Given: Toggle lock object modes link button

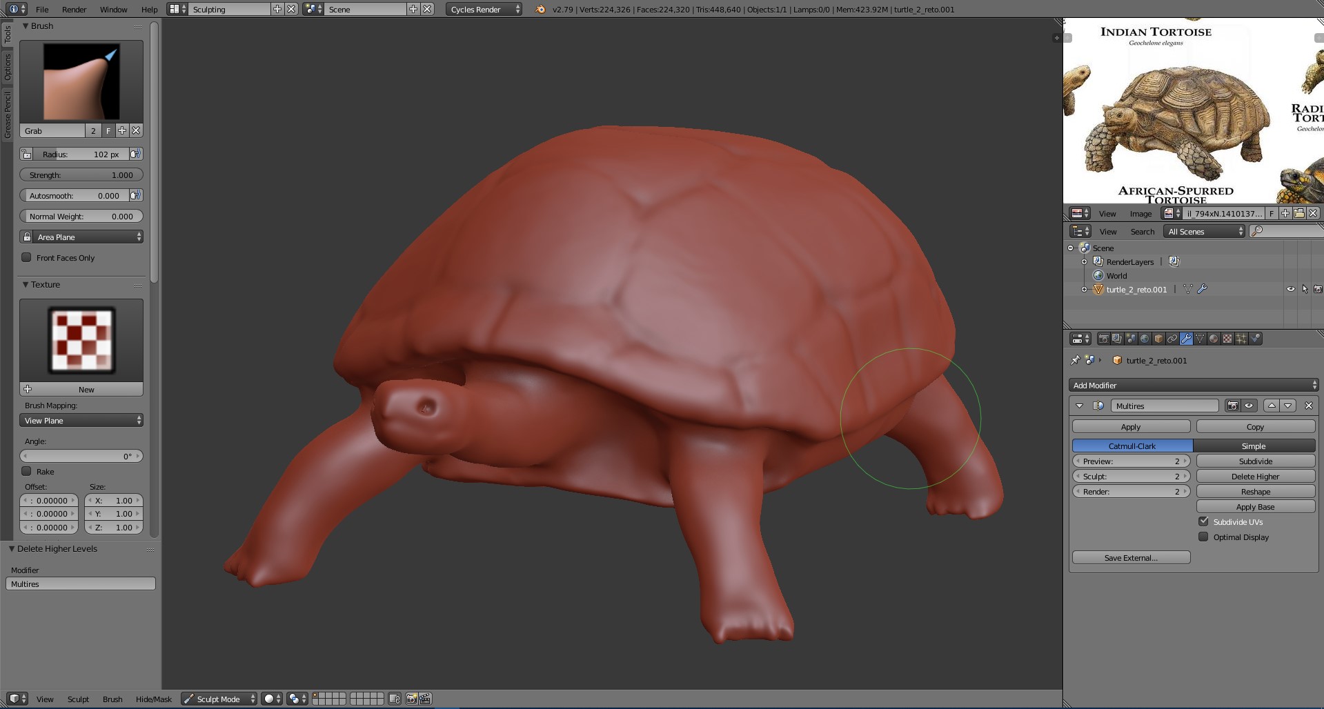Looking at the screenshot, I should (x=394, y=699).
